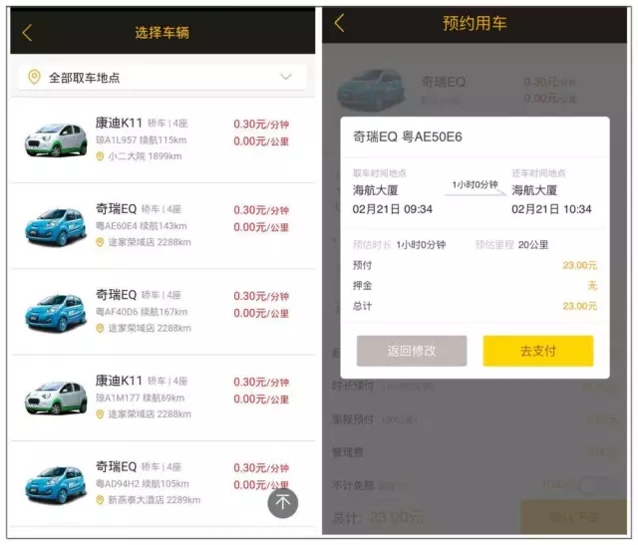Click the 返回修改 button
Screen dimensions: 638x545
pos(412,351)
